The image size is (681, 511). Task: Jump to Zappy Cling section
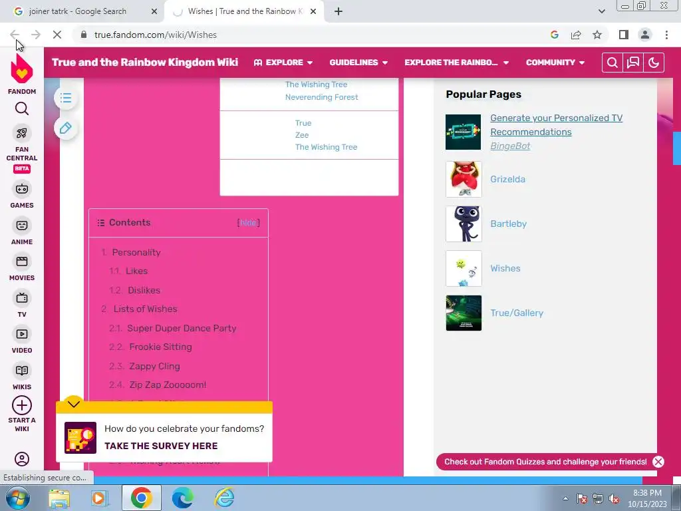tap(154, 366)
